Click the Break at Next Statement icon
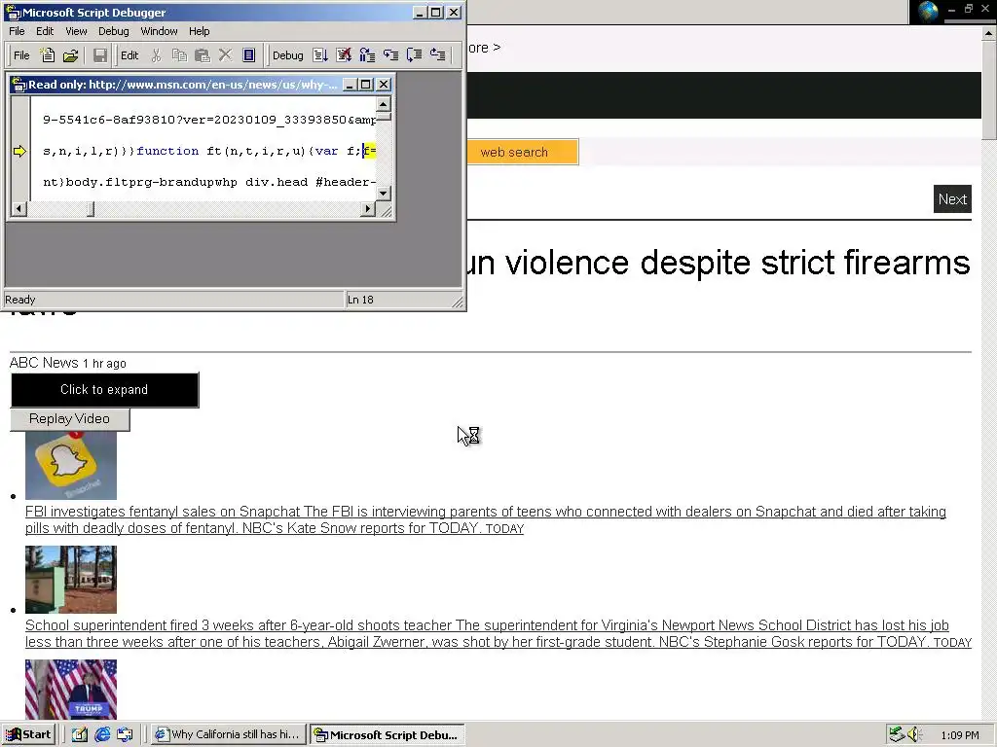 pyautogui.click(x=367, y=55)
